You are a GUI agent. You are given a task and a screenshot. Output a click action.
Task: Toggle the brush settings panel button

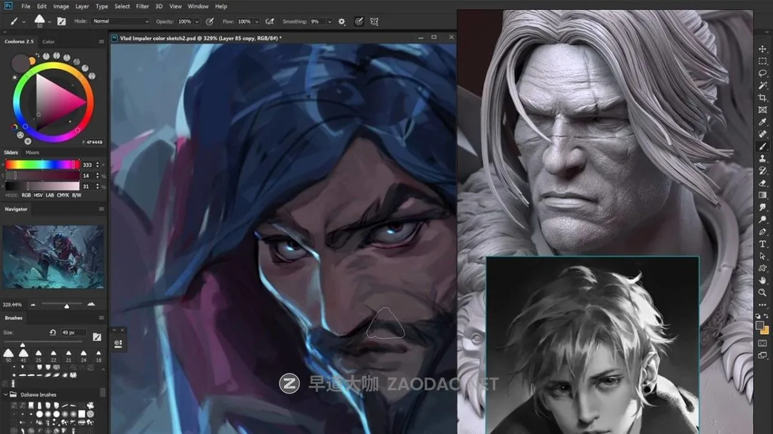tap(62, 21)
